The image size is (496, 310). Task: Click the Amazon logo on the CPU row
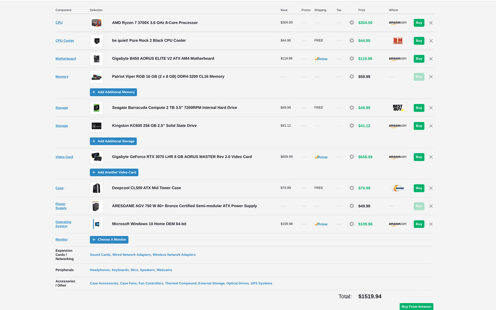click(x=398, y=23)
